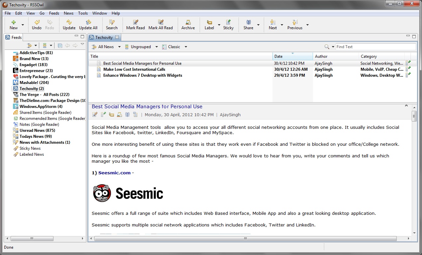Click label icon in article header
The width and height of the screenshot is (422, 255).
point(111,115)
